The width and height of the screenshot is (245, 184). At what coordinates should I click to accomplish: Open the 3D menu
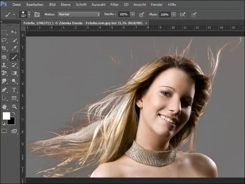tap(126, 5)
